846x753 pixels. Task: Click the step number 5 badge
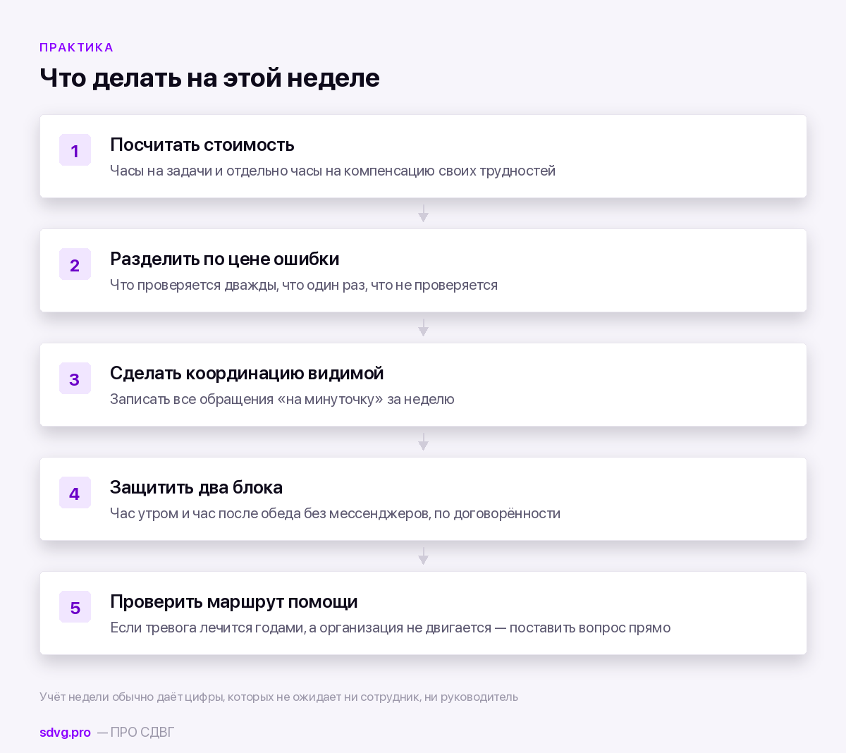click(x=75, y=607)
